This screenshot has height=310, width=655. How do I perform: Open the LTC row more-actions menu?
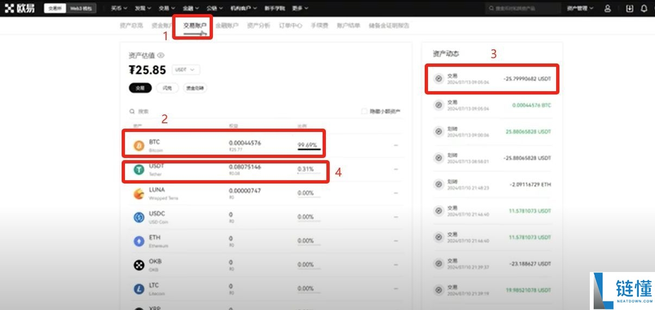pyautogui.click(x=396, y=289)
